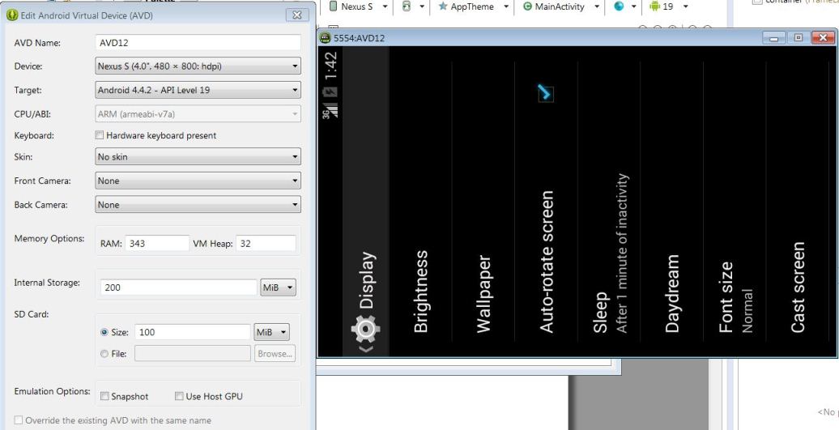The image size is (839, 430).
Task: Click the MainActivity icon in toolbar
Action: coord(527,6)
